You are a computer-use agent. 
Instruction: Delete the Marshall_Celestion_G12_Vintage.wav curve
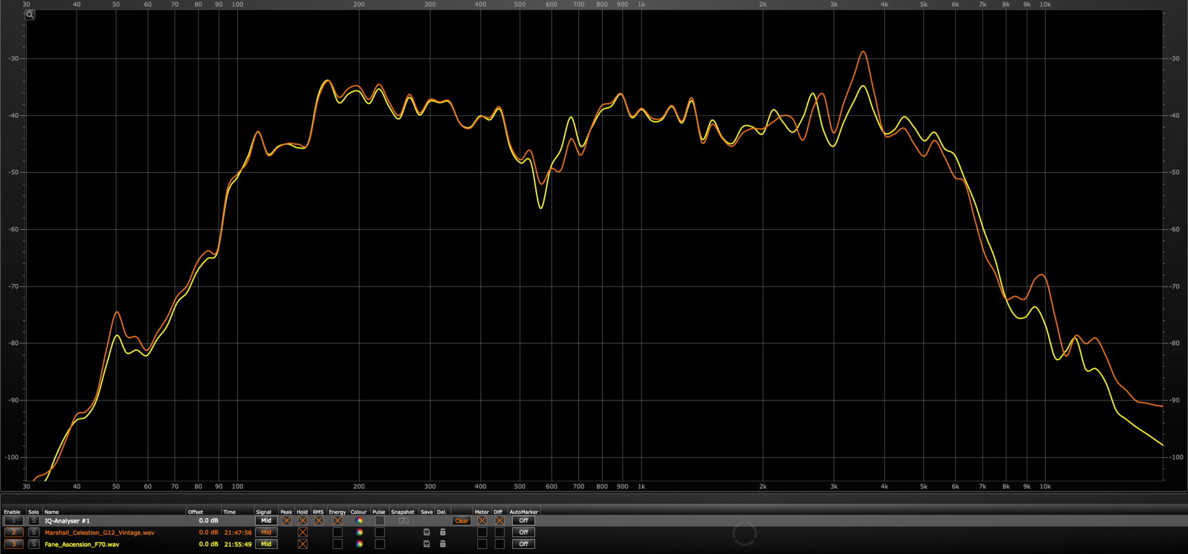pos(443,532)
